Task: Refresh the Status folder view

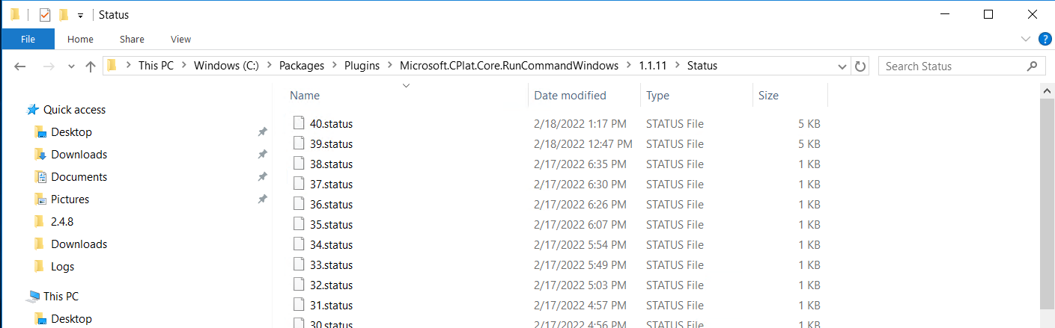Action: [x=860, y=66]
